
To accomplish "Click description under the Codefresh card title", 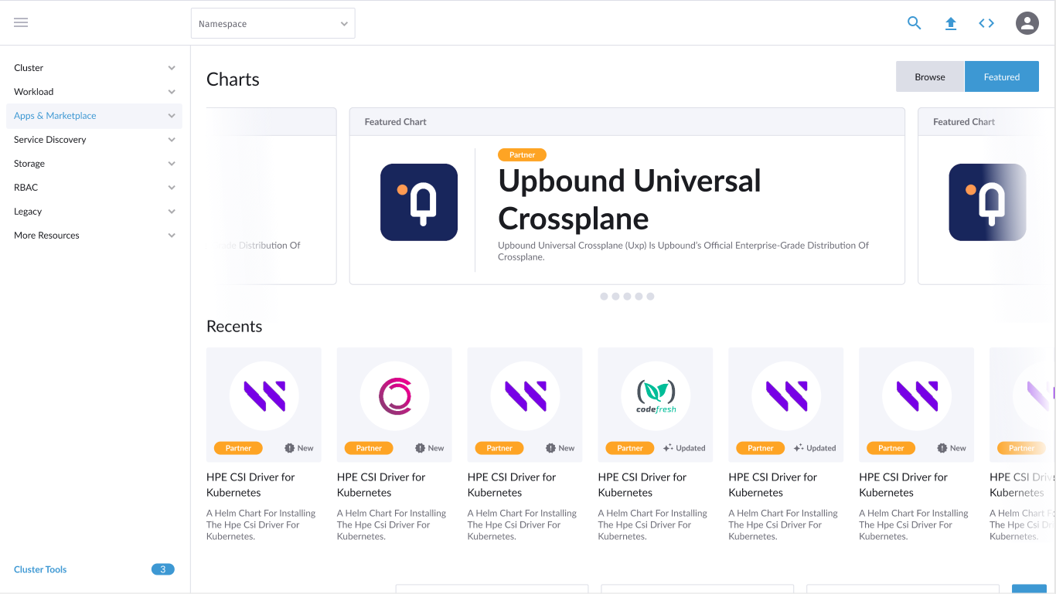I will [652, 524].
